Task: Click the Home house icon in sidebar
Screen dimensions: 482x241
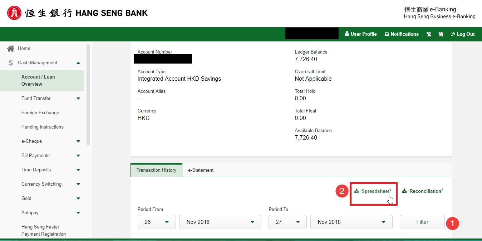Action: coord(11,49)
